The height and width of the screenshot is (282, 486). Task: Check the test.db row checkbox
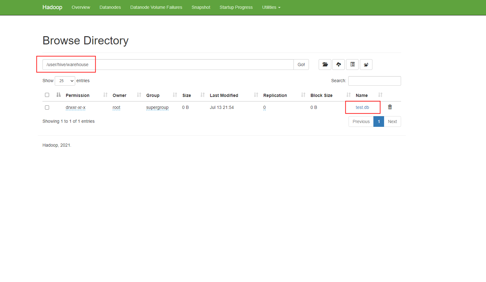47,107
